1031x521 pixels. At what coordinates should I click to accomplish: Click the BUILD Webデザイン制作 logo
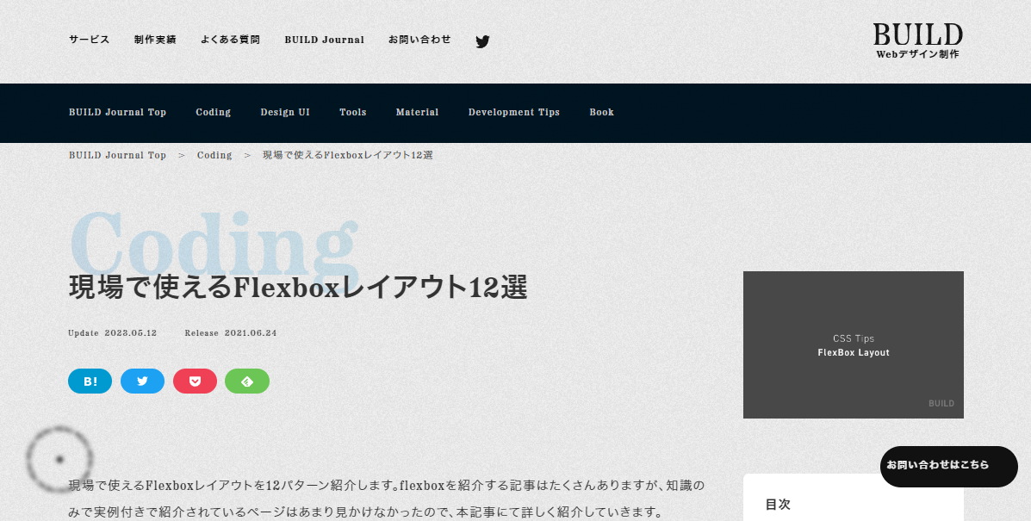coord(918,40)
